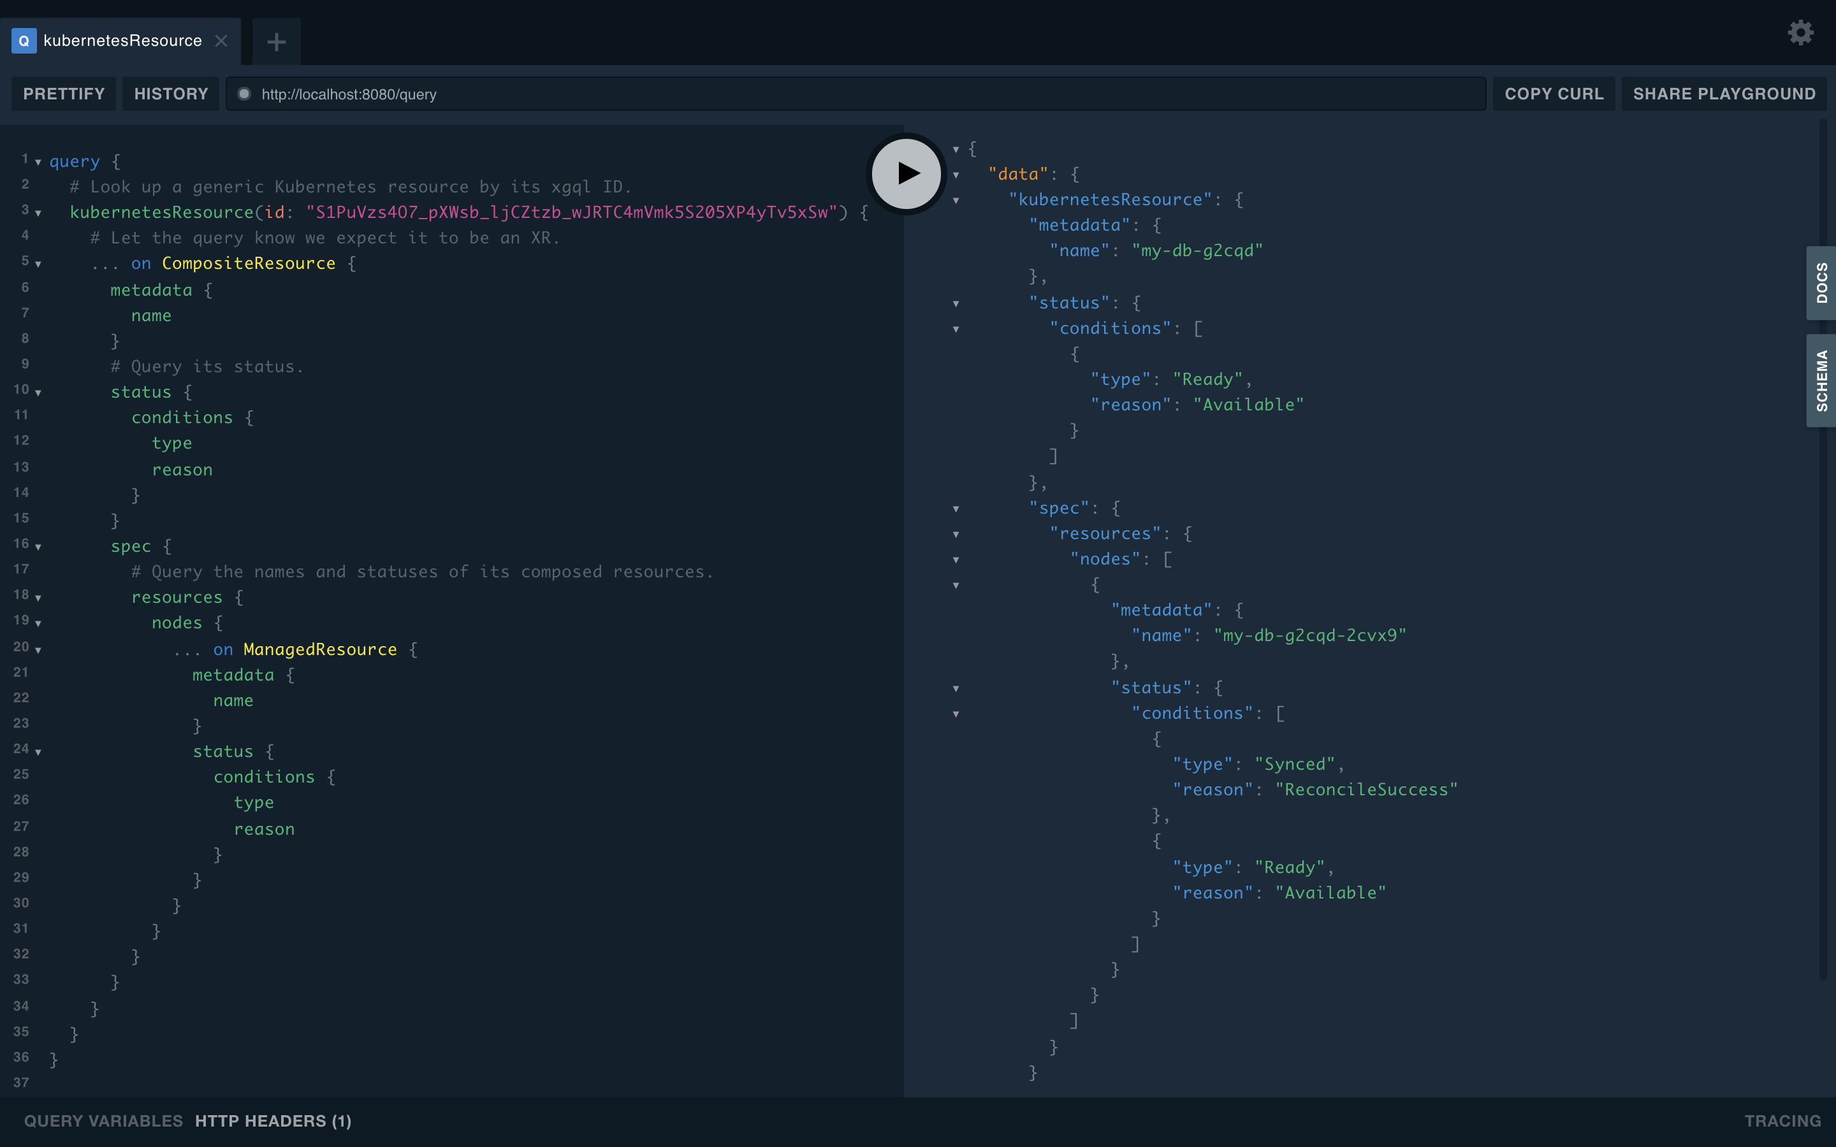Click the comment on line 17
This screenshot has width=1836, height=1147.
[x=423, y=572]
